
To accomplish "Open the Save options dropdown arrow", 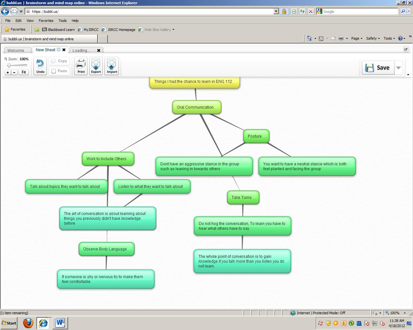I will point(398,67).
